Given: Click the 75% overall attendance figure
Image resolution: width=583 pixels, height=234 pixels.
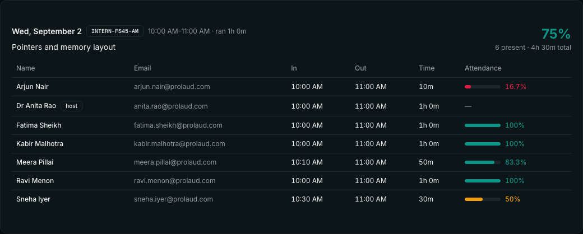Looking at the screenshot, I should 556,34.
